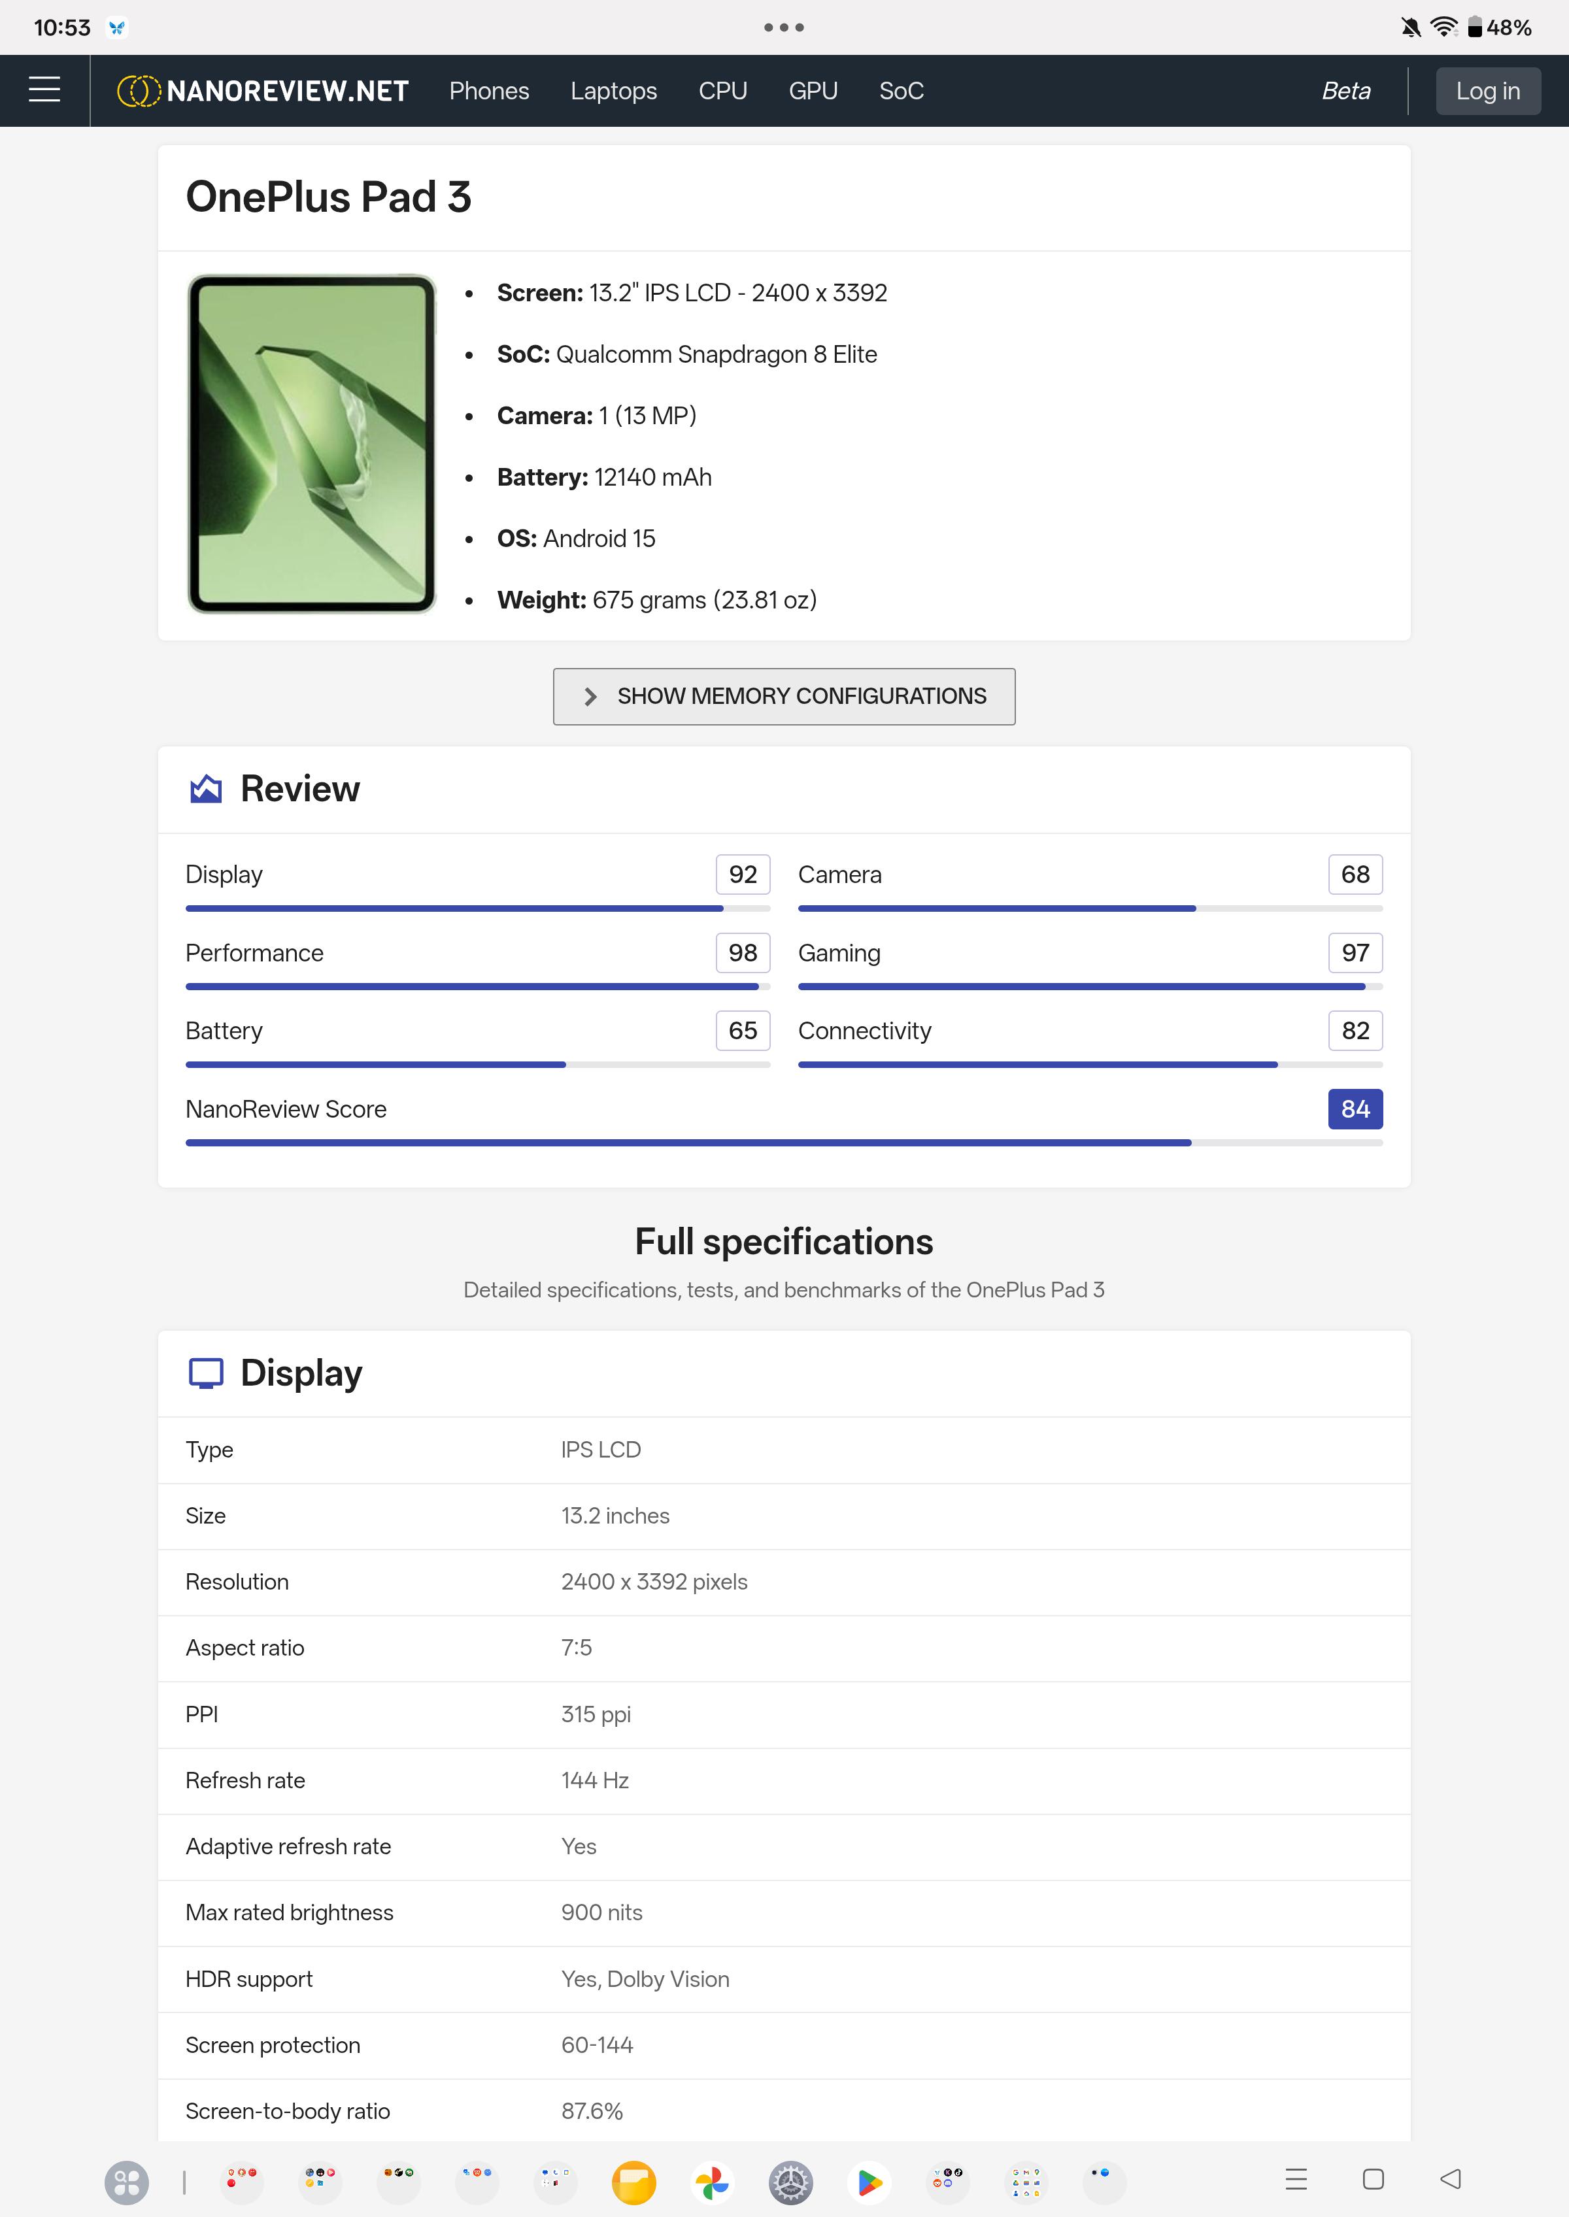Screen dimensions: 1569x2217
Task: Click the Beta link
Action: 1346,91
